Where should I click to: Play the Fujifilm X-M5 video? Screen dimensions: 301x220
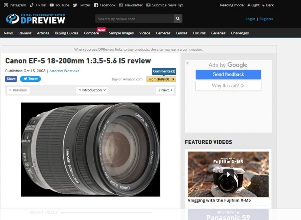coord(228,174)
